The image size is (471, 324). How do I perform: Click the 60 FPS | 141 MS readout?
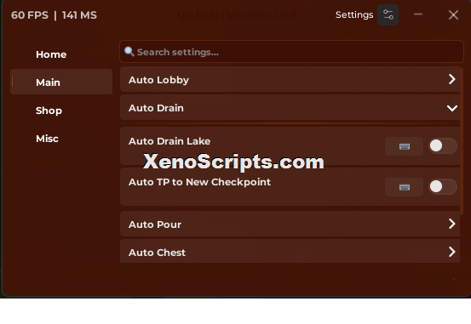pos(54,15)
